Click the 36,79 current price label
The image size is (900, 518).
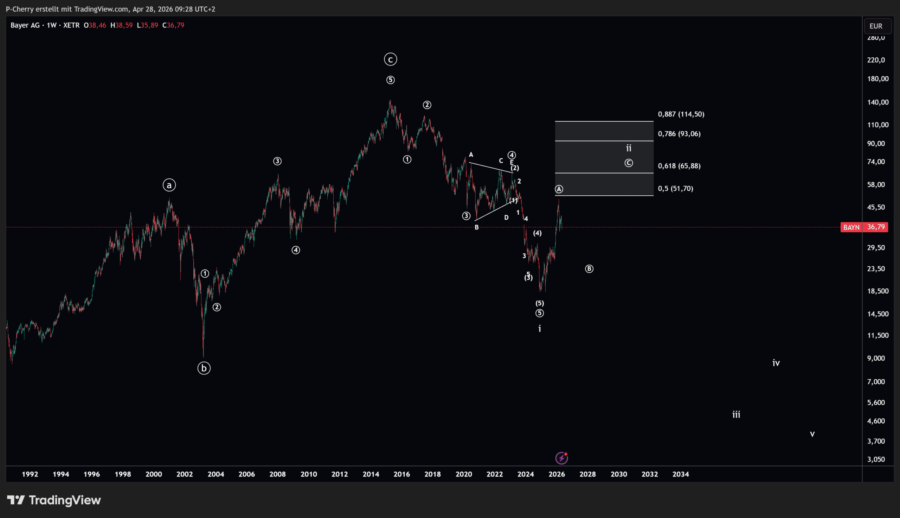[876, 227]
